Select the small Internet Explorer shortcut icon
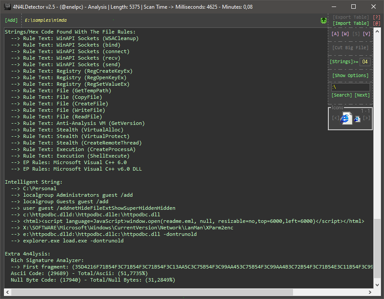Image resolution: width=384 pixels, height=299 pixels. coord(357,119)
